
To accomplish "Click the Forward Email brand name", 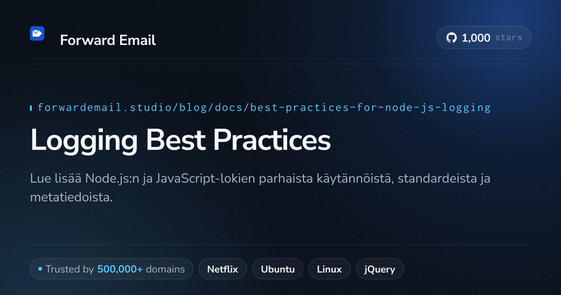I will (108, 40).
